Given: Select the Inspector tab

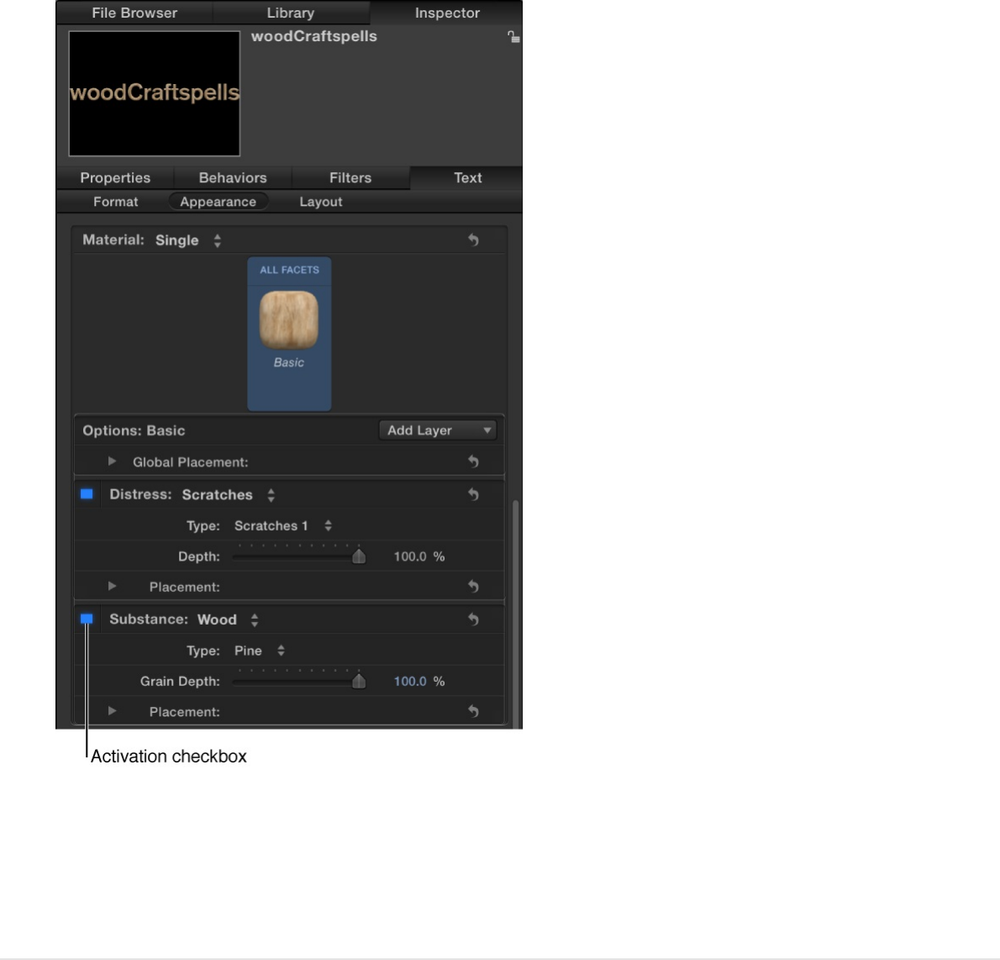Looking at the screenshot, I should click(446, 13).
